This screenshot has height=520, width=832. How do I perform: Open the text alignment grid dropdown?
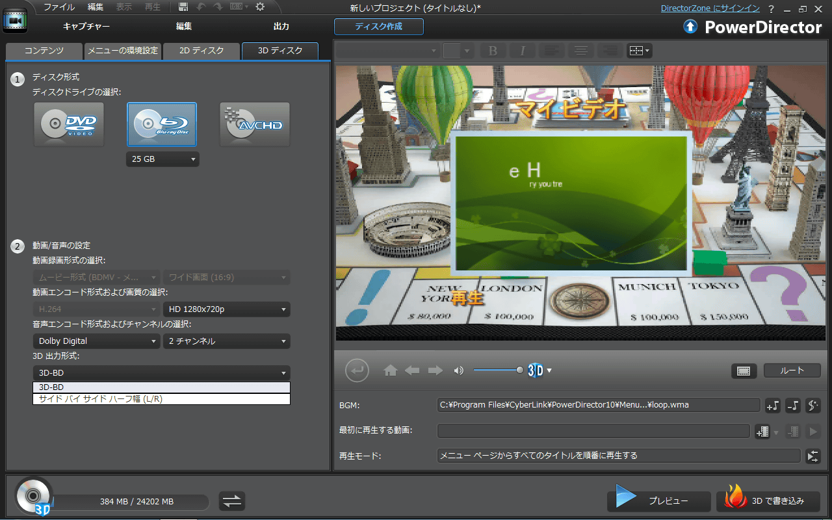coord(639,50)
